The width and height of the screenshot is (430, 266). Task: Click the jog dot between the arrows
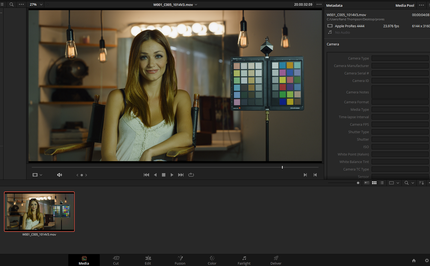click(x=82, y=175)
